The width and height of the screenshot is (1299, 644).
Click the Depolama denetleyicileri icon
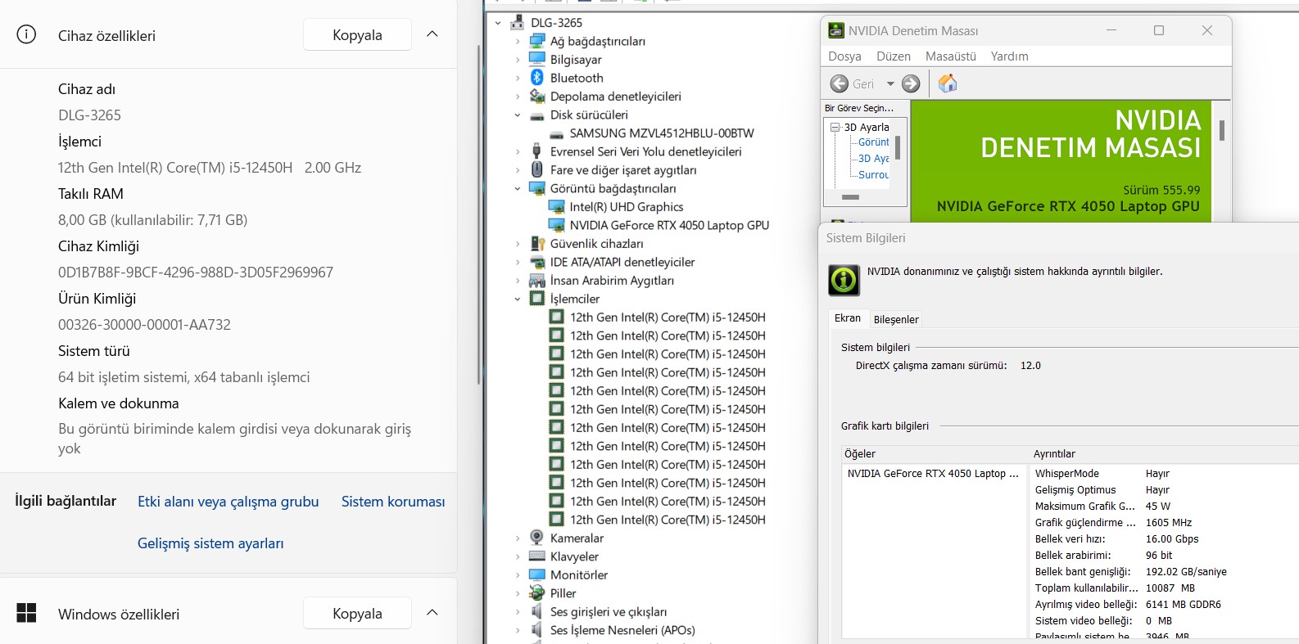[537, 97]
